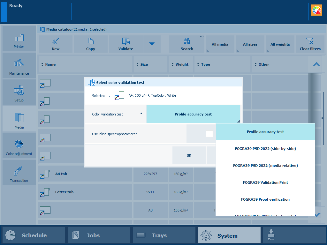Click New media toolbar button
Viewport: 327px width, 245px height.
[x=56, y=44]
